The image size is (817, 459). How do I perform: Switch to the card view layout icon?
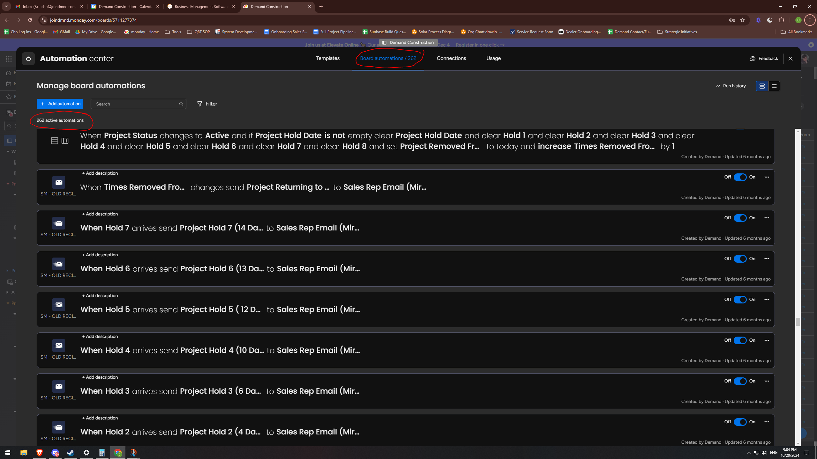click(x=762, y=86)
